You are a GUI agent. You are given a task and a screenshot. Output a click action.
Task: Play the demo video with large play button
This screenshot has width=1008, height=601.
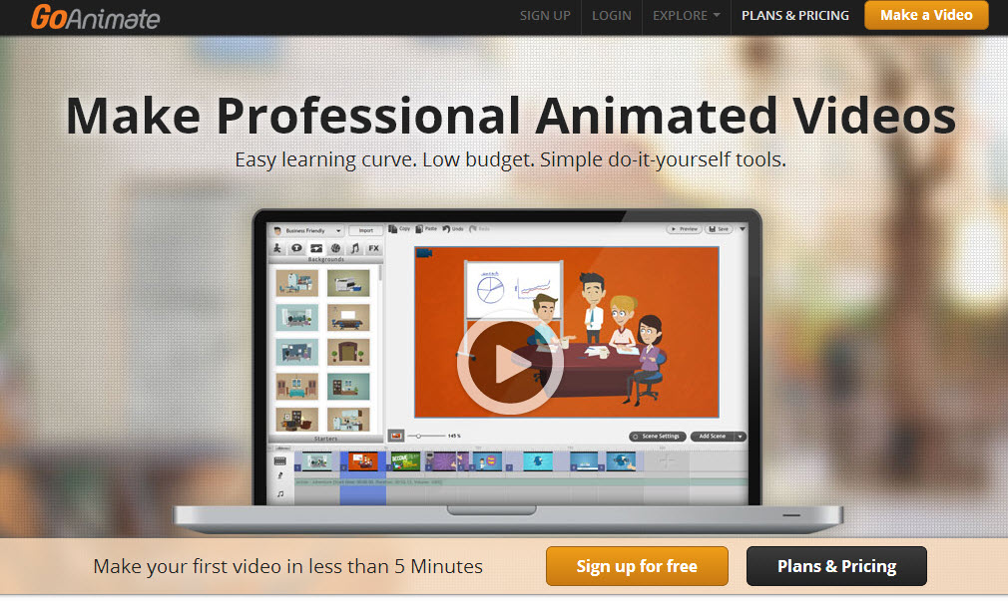click(x=510, y=362)
